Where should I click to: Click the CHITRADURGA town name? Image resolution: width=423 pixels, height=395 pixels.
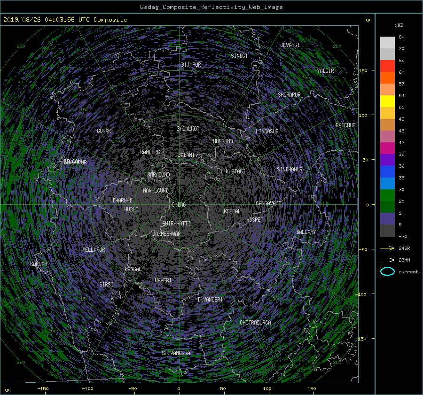pos(255,323)
